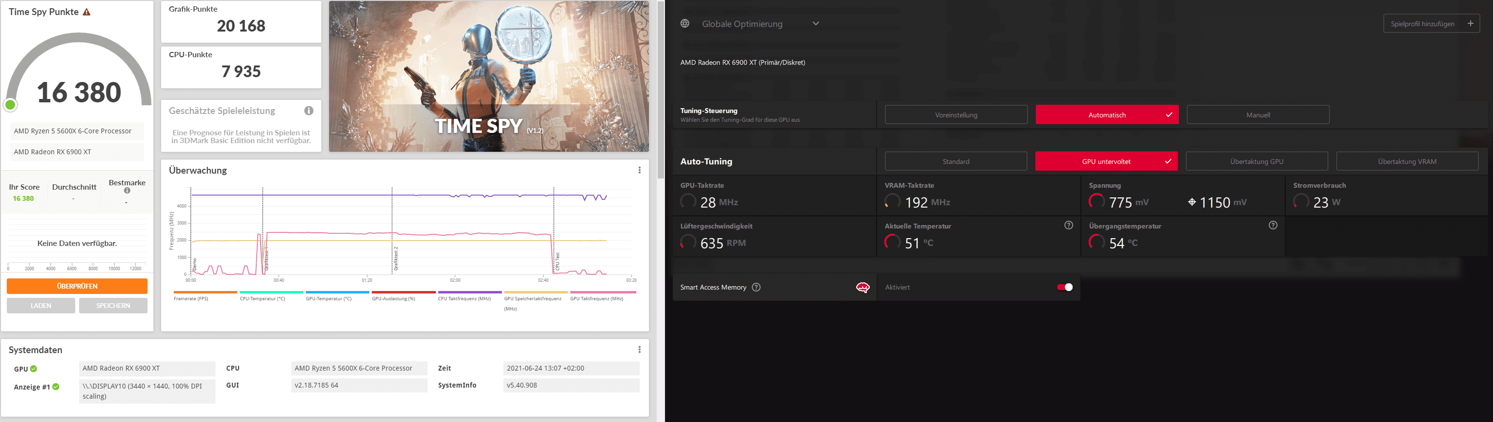Select Automatisch tuning control

1107,114
